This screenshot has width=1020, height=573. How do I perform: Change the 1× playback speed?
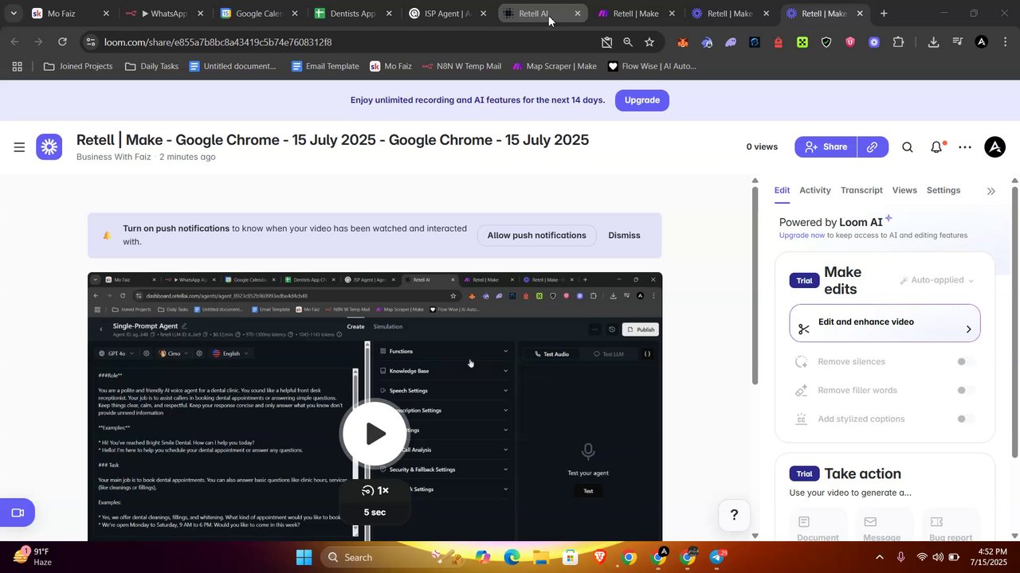pos(375,490)
